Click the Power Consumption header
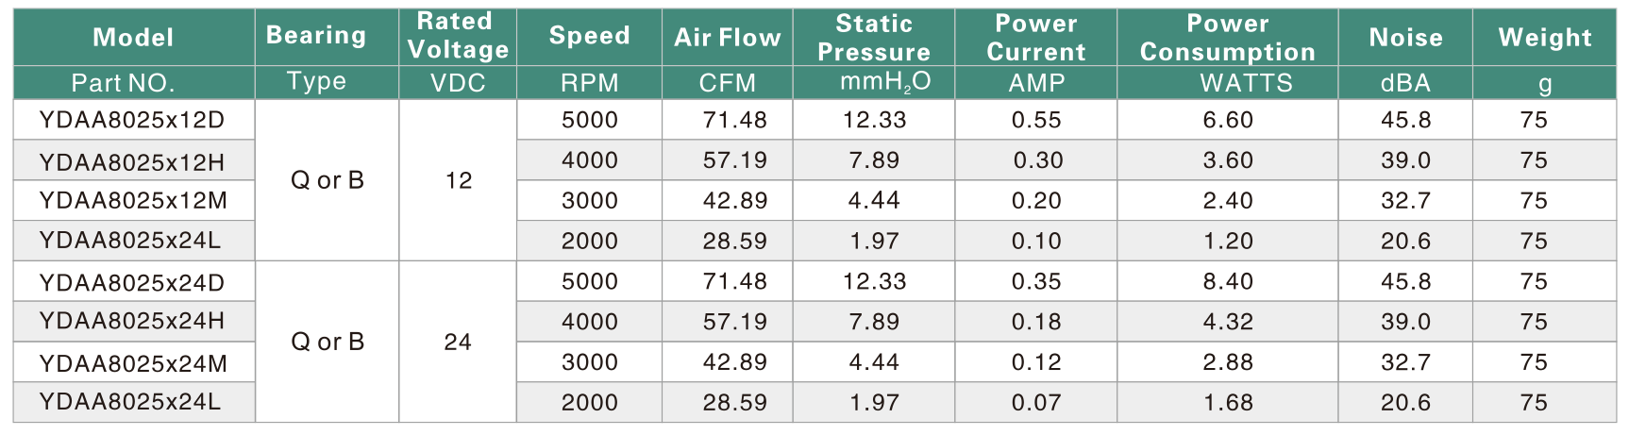 click(1227, 37)
